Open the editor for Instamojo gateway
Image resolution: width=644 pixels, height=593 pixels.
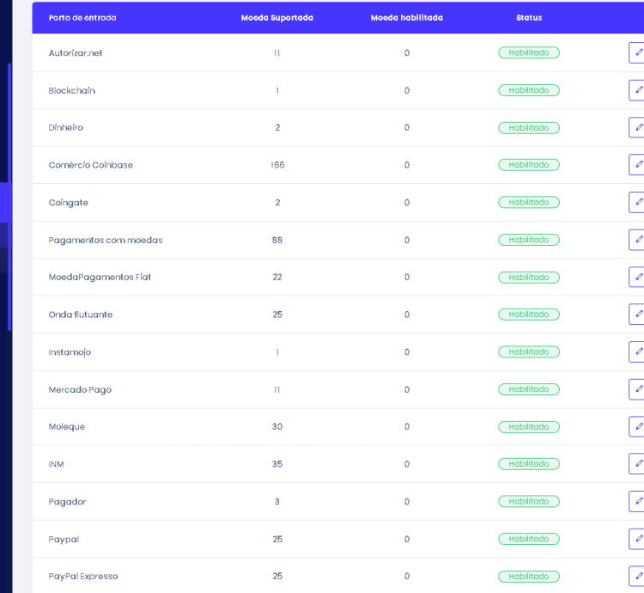(x=637, y=352)
